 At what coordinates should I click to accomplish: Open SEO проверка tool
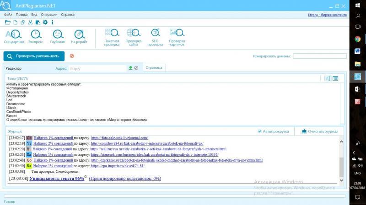[x=155, y=37]
